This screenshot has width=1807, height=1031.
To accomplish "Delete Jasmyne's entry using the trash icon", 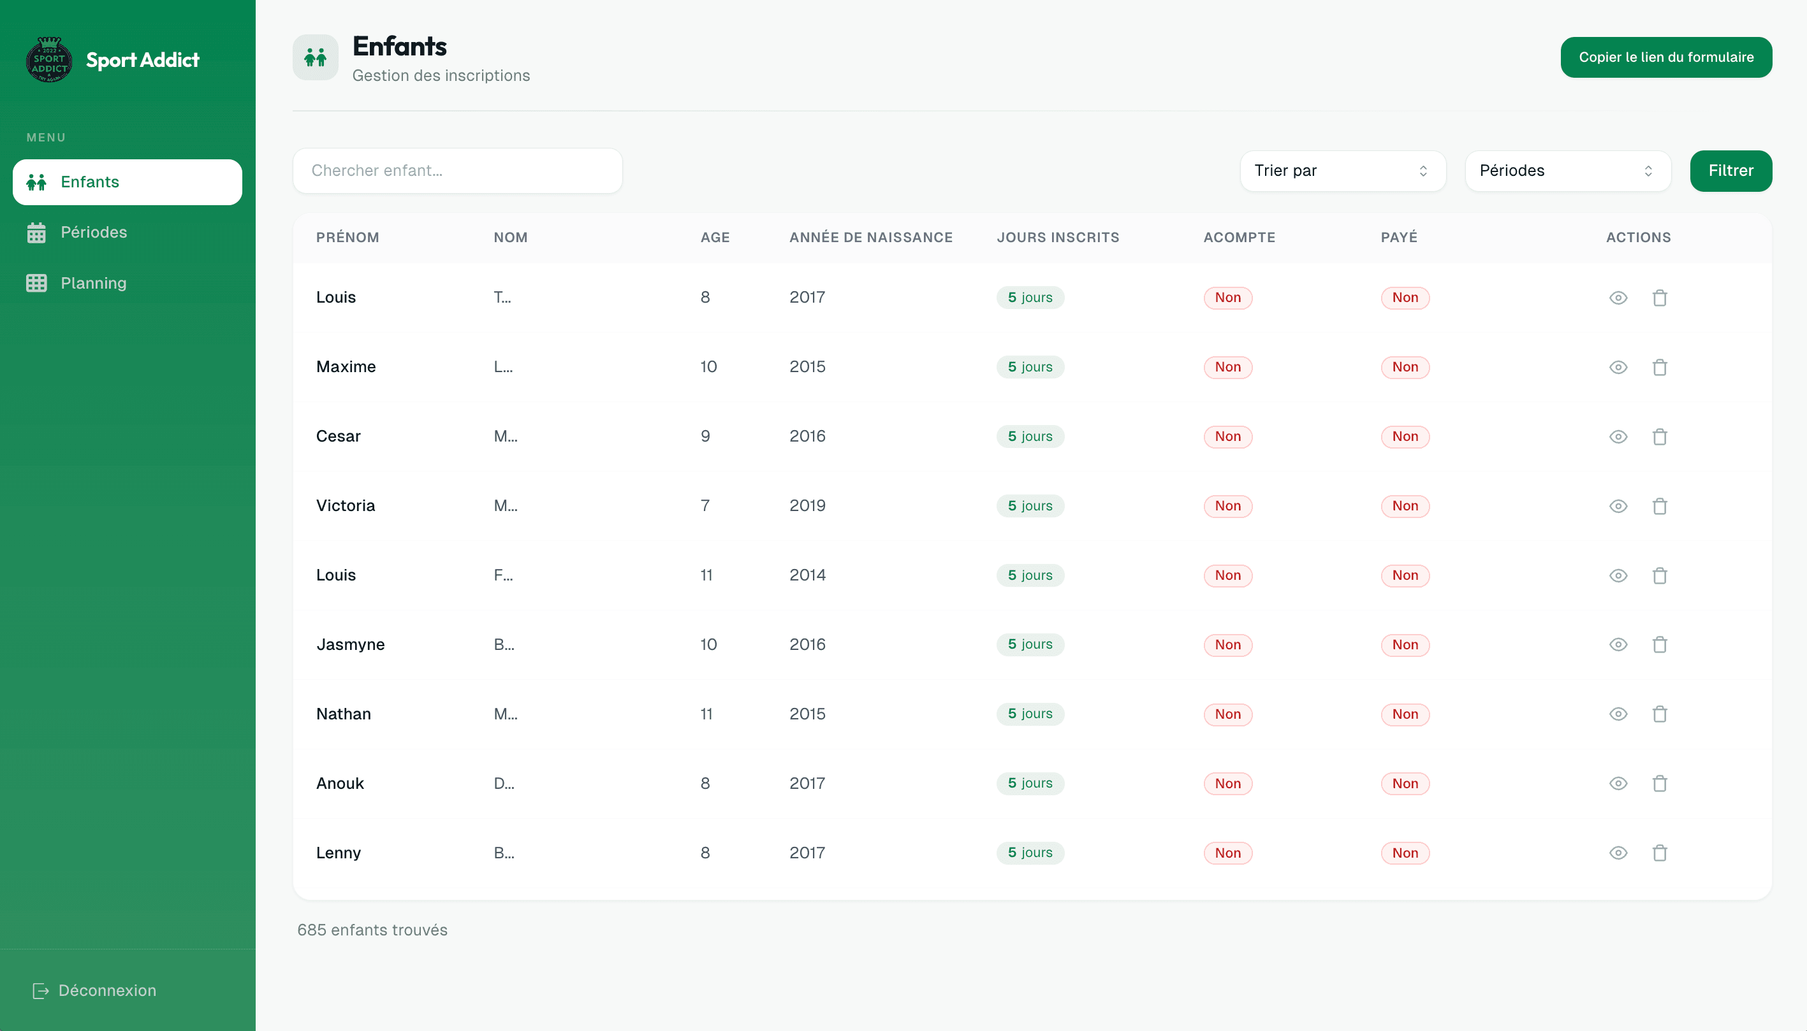I will [x=1659, y=644].
